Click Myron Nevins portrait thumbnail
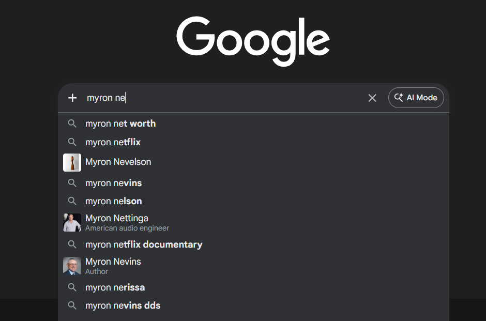Image resolution: width=486 pixels, height=321 pixels. point(72,266)
